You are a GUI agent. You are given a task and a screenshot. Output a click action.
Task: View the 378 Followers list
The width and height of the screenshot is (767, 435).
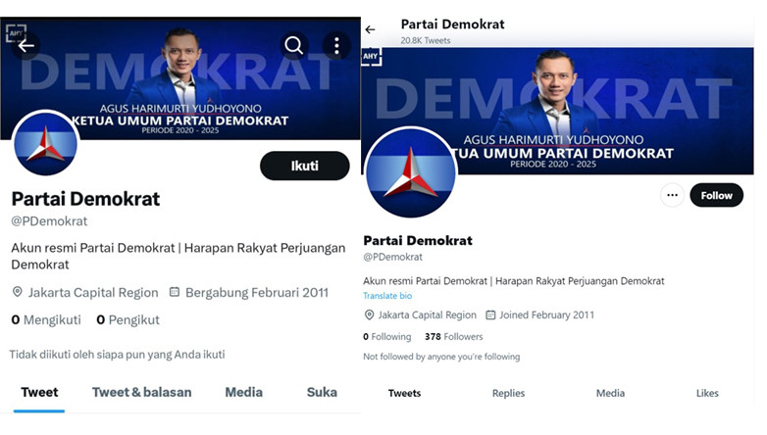pyautogui.click(x=453, y=337)
